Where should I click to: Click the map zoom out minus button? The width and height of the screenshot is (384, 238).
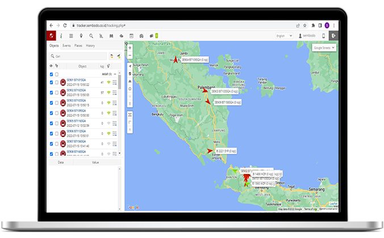(130, 56)
